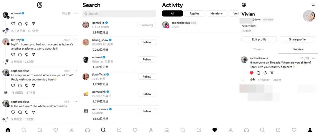Viewport: 318px width, 135px height.
Task: Like edanlui's "Hi" post
Action: pos(13,24)
